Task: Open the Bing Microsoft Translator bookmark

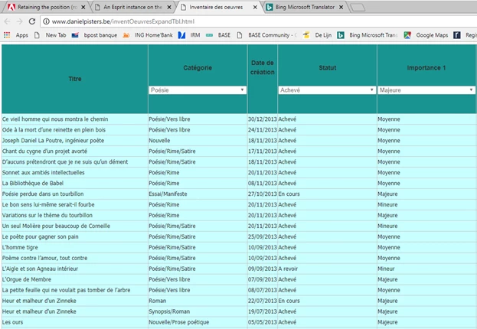Action: coord(368,35)
